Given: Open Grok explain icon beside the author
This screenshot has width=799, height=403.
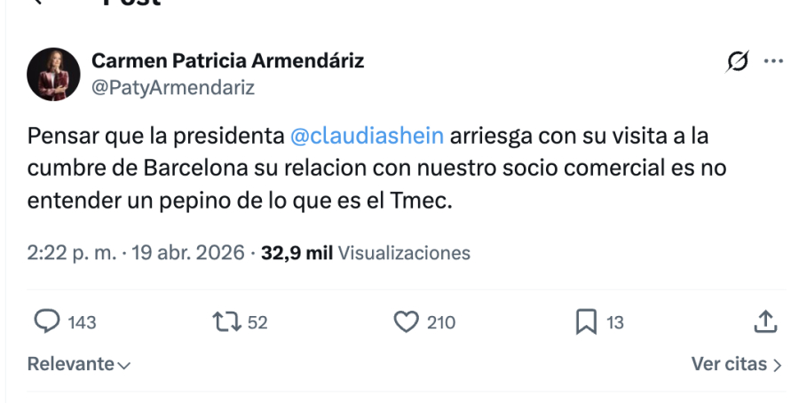Looking at the screenshot, I should pyautogui.click(x=737, y=61).
